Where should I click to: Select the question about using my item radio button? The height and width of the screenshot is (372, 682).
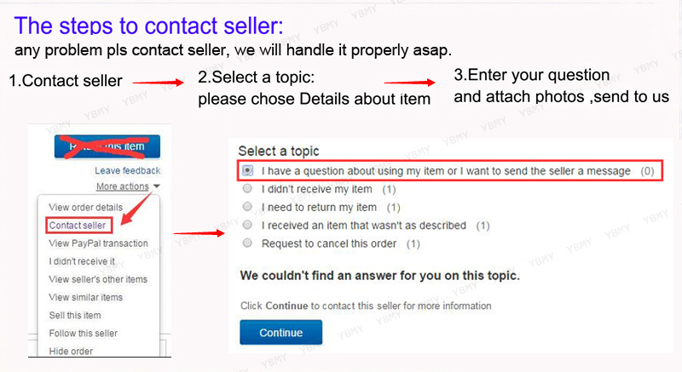point(247,171)
